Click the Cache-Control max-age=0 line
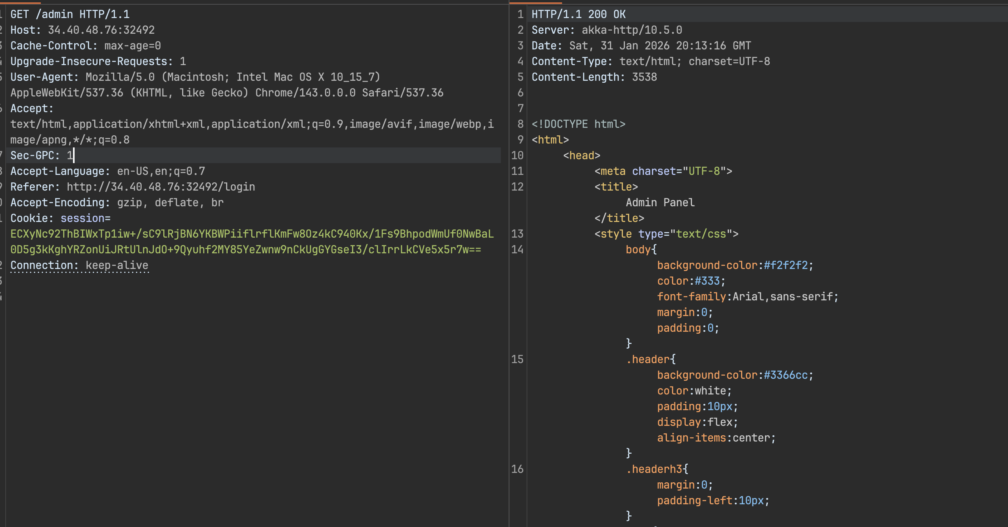Screen dimensions: 1008x527 point(86,46)
